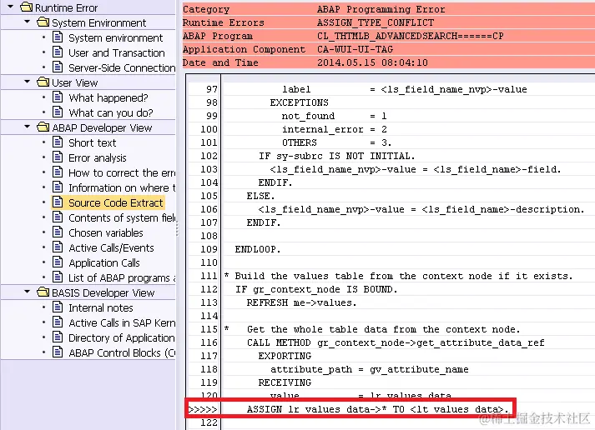
Task: Click the document icon beside List of ABAP programs
Action: pyautogui.click(x=58, y=277)
